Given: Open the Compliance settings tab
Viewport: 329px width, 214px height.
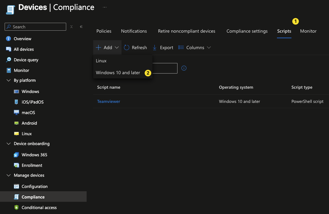Looking at the screenshot, I should (247, 31).
